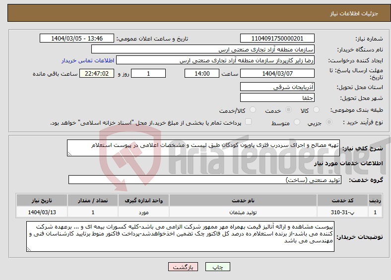Image resolution: width=391 pixels, height=280 pixels.
Task: Click the تاریخ نیاز column header
Action: pyautogui.click(x=42, y=200)
